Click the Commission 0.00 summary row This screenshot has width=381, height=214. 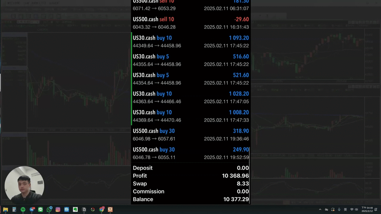point(191,191)
